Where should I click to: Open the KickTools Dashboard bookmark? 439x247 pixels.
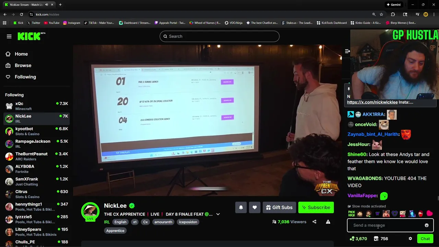332,23
